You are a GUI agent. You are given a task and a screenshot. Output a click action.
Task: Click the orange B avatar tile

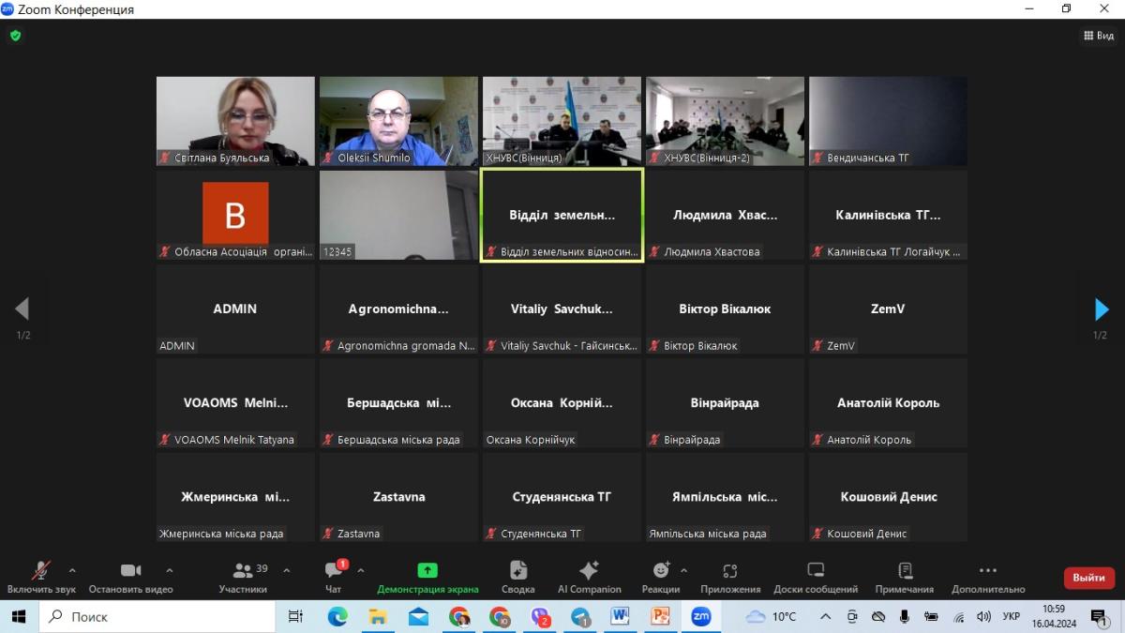click(235, 215)
